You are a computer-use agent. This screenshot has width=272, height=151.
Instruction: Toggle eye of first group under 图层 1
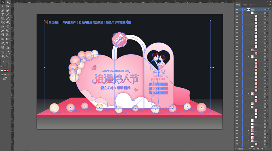coord(237,13)
